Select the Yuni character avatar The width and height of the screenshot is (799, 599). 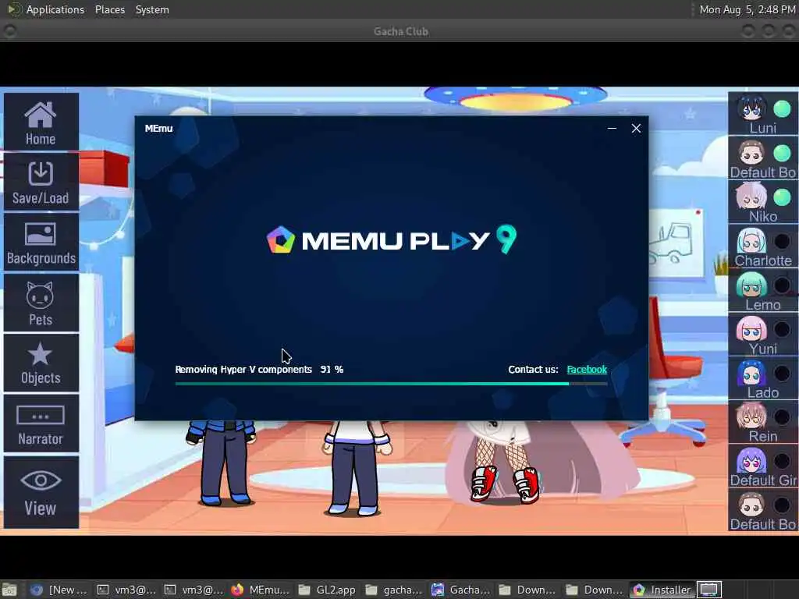pyautogui.click(x=751, y=329)
